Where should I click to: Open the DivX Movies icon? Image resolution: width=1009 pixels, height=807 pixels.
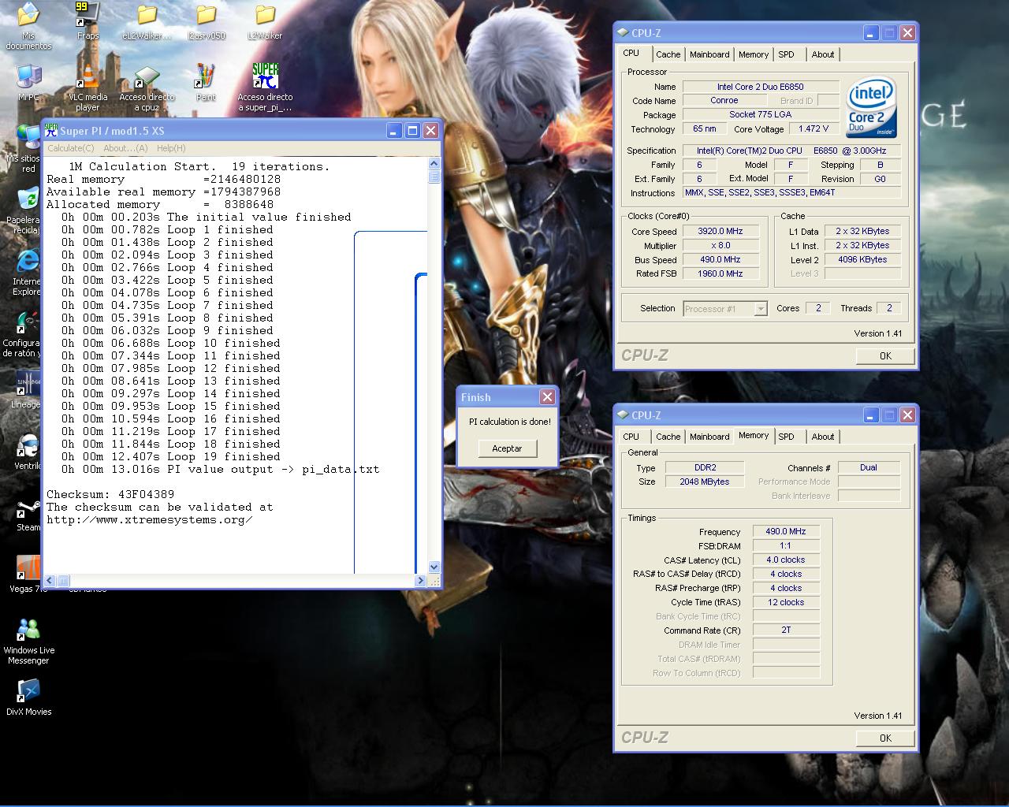point(28,692)
